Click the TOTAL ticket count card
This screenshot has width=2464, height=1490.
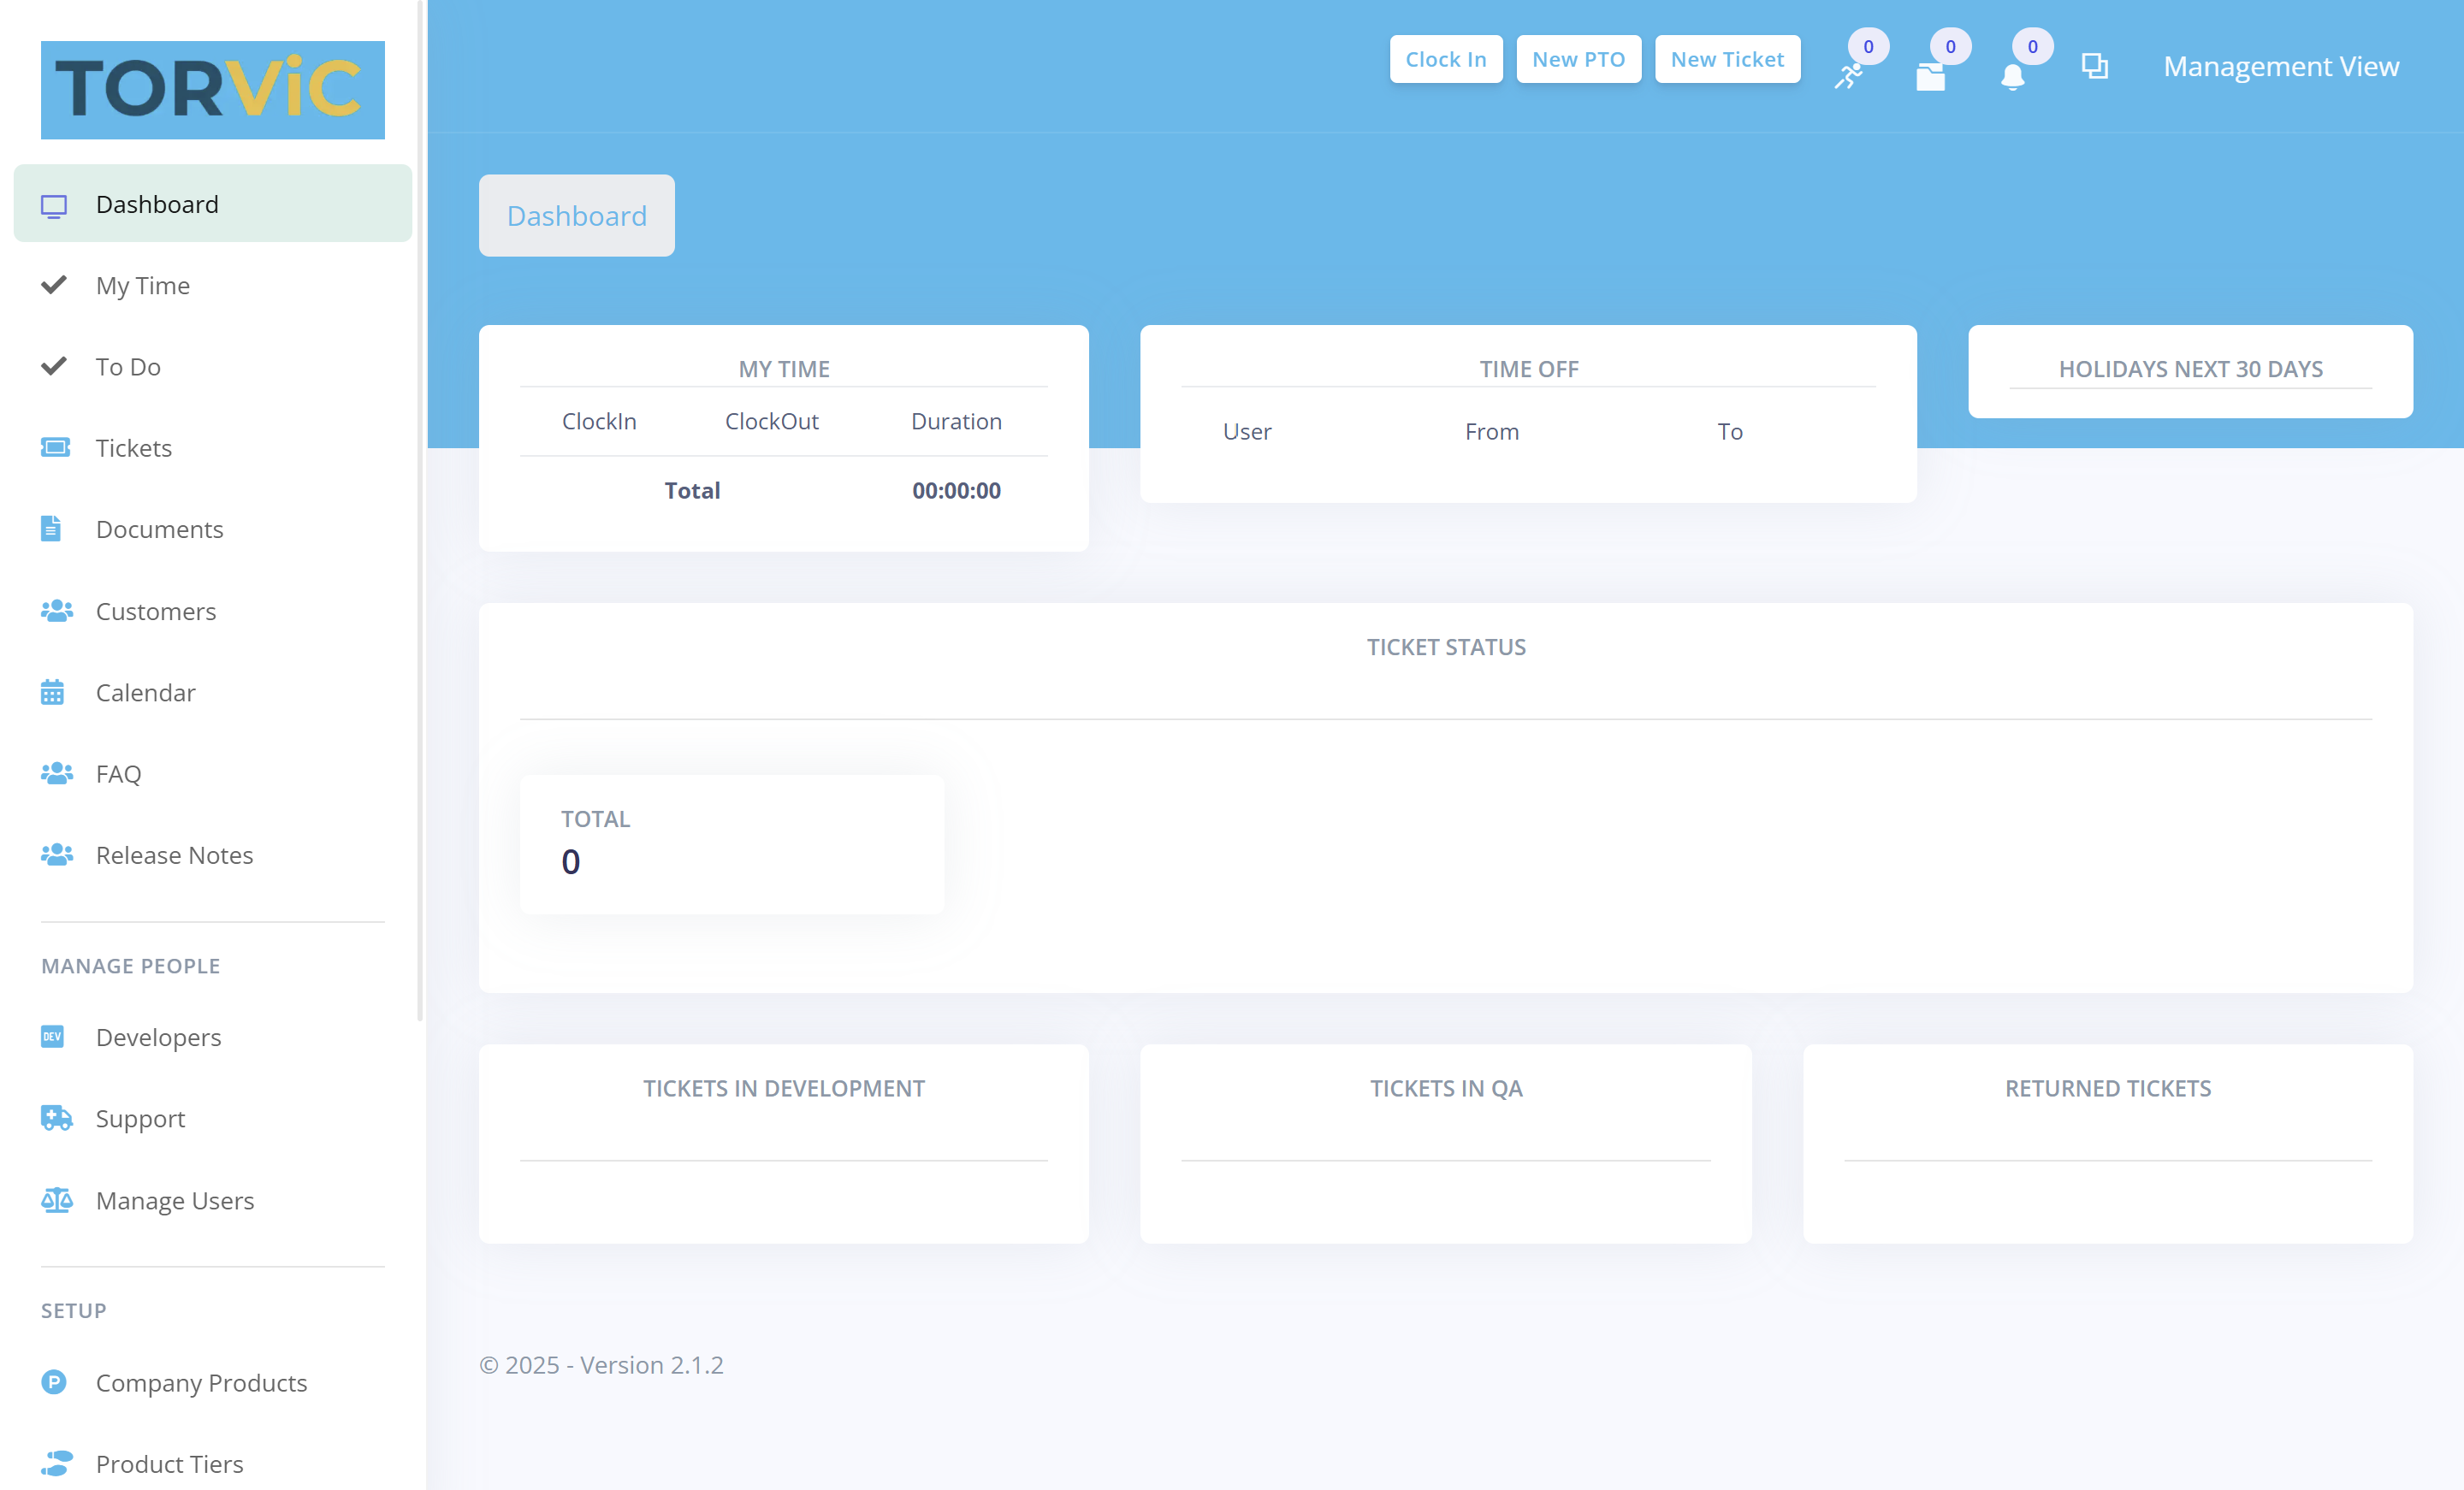[731, 843]
